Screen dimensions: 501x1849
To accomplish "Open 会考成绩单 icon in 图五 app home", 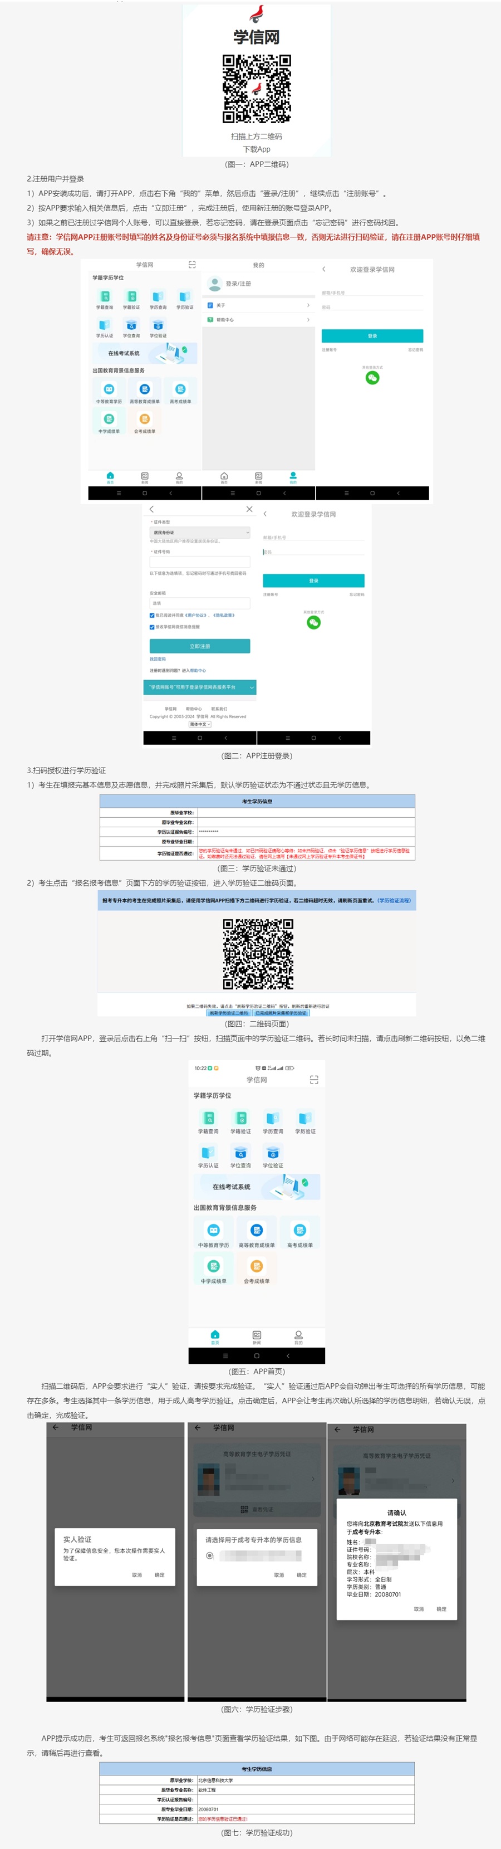I will point(257,1266).
